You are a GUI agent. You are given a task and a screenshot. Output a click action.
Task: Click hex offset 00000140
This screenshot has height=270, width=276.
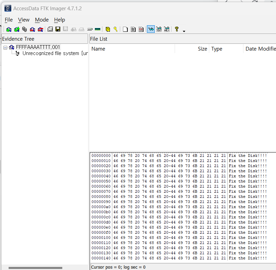[101, 258]
